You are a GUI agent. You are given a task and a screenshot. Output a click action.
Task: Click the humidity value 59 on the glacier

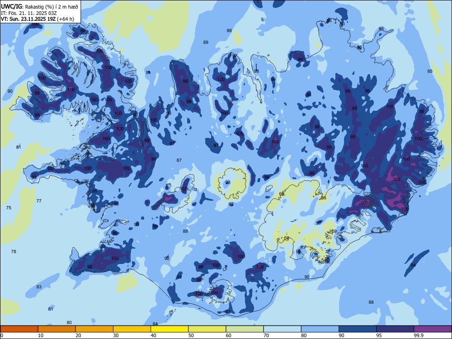(x=334, y=231)
